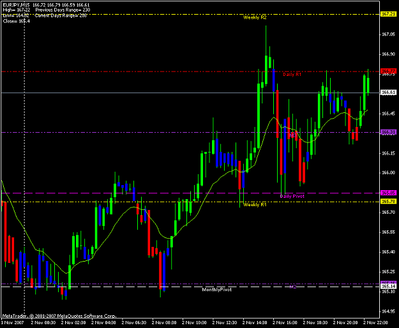Click the 166.90 price scale value
Viewport: 399px width, 328px height.
(x=389, y=54)
